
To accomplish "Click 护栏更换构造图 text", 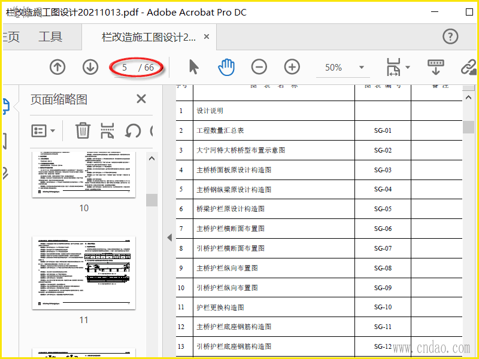I will coord(220,308).
